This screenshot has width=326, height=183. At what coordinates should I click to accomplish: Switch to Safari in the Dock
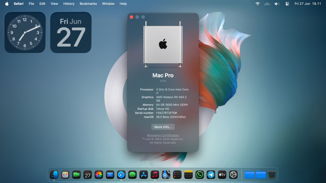click(121, 175)
